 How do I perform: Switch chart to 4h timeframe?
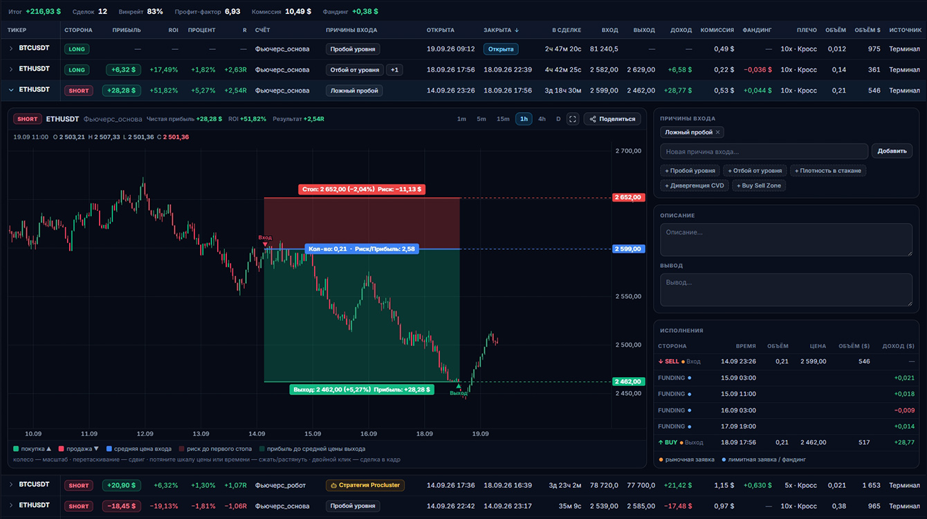point(542,119)
